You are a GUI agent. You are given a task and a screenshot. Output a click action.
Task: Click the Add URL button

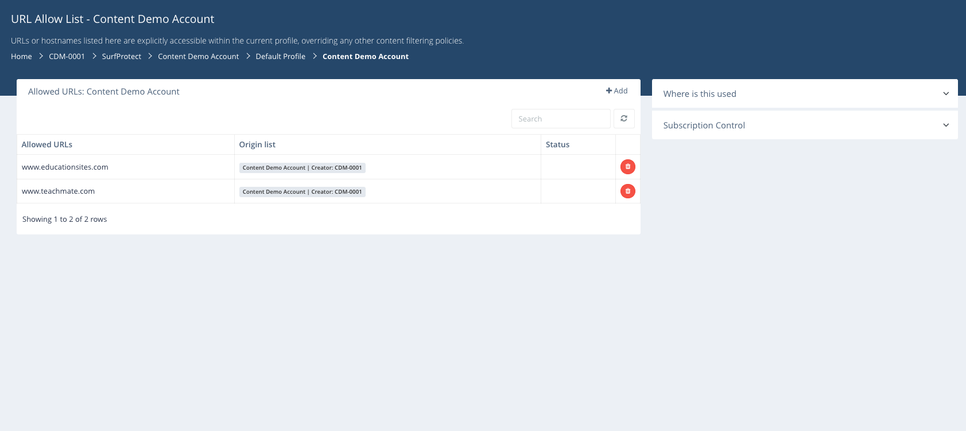(x=617, y=91)
